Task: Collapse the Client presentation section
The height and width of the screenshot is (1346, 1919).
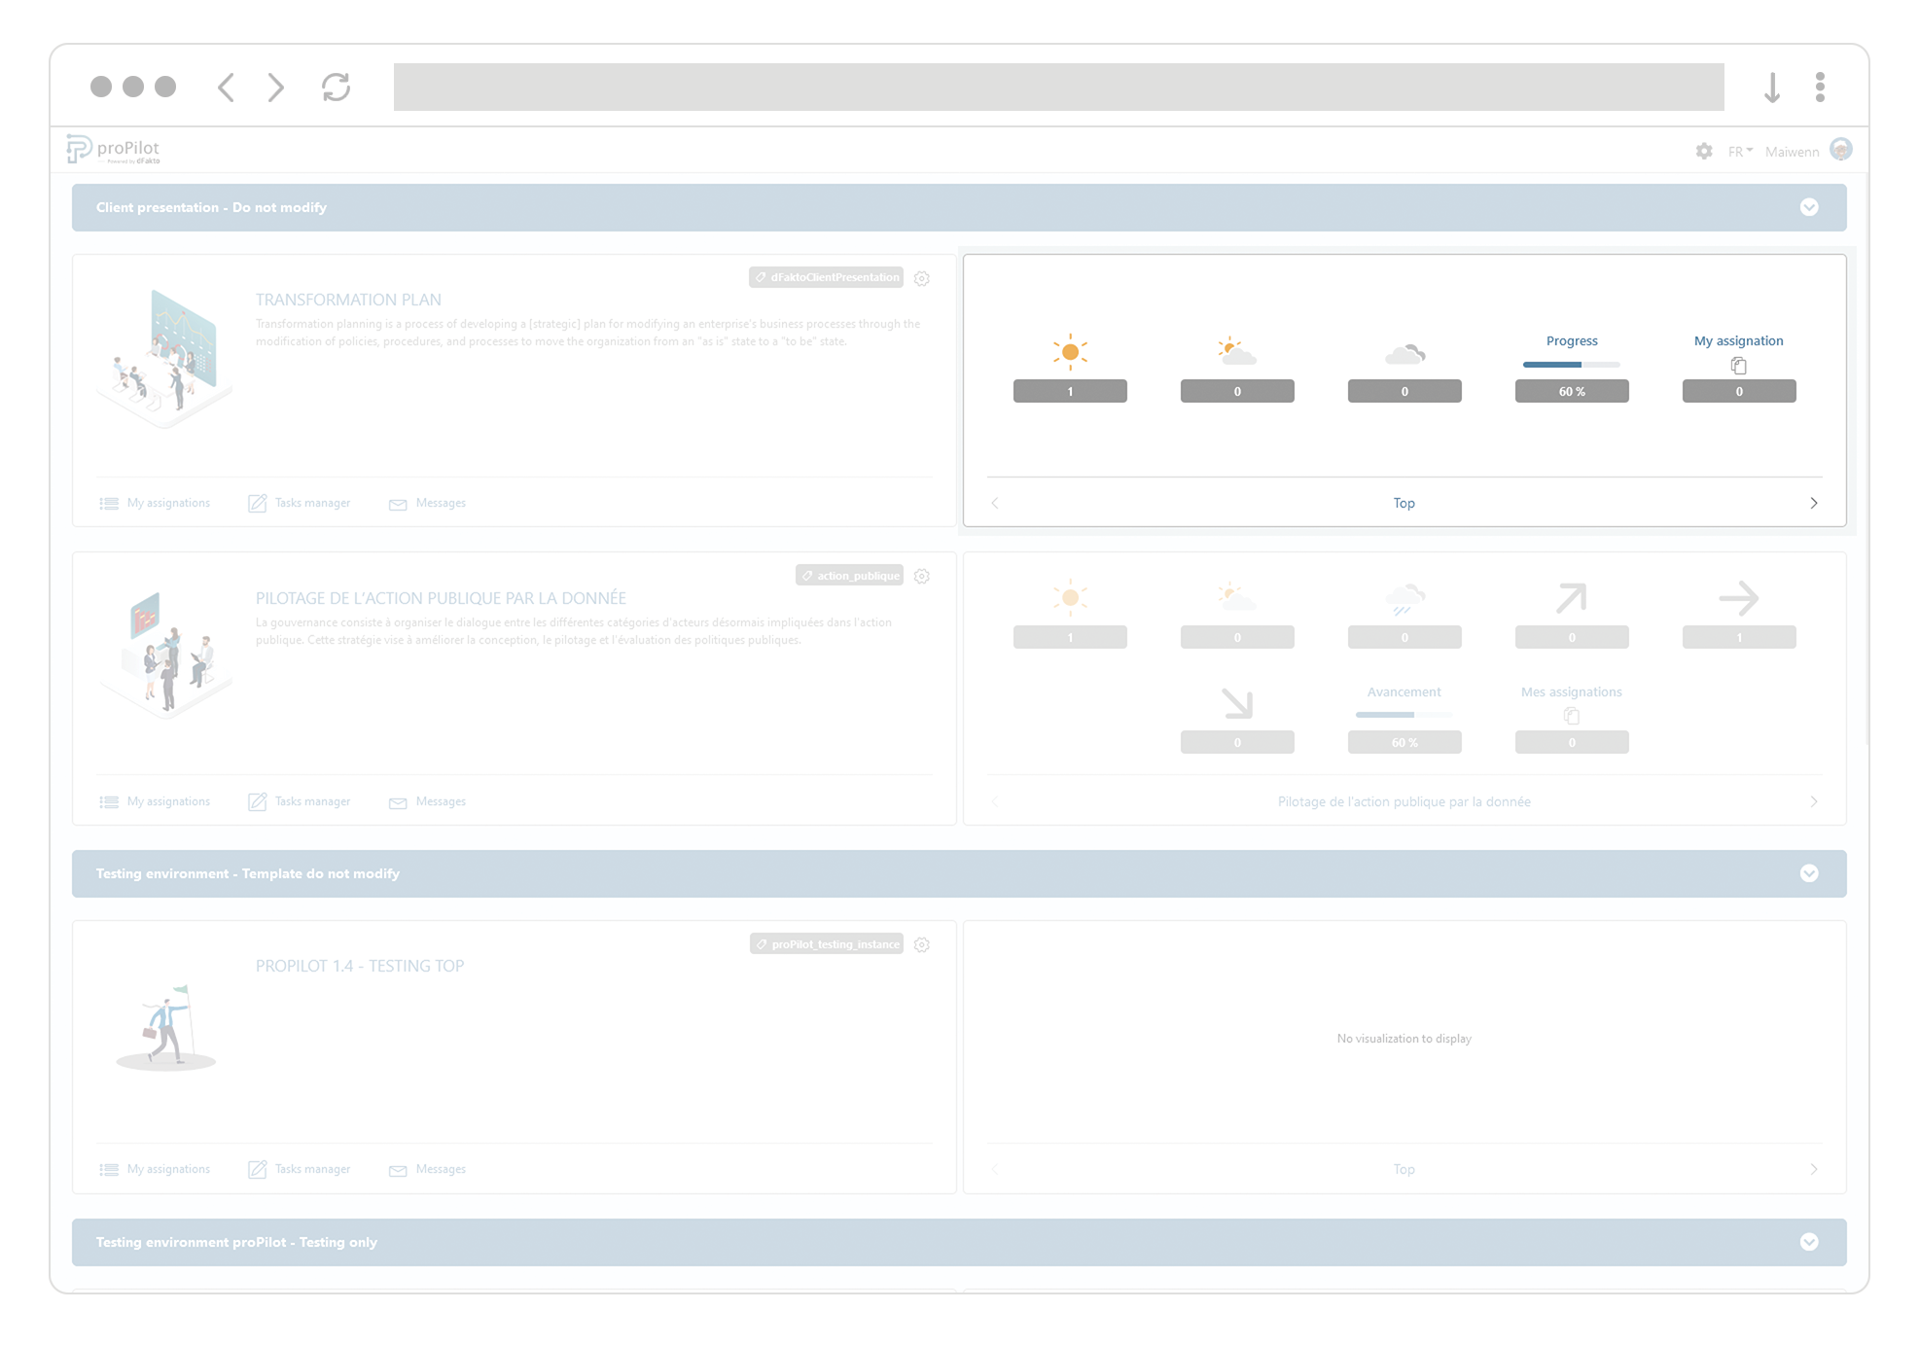Action: click(1809, 207)
